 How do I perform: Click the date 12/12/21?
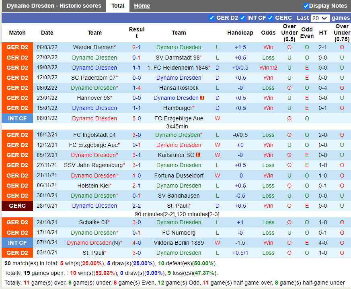click(47, 145)
